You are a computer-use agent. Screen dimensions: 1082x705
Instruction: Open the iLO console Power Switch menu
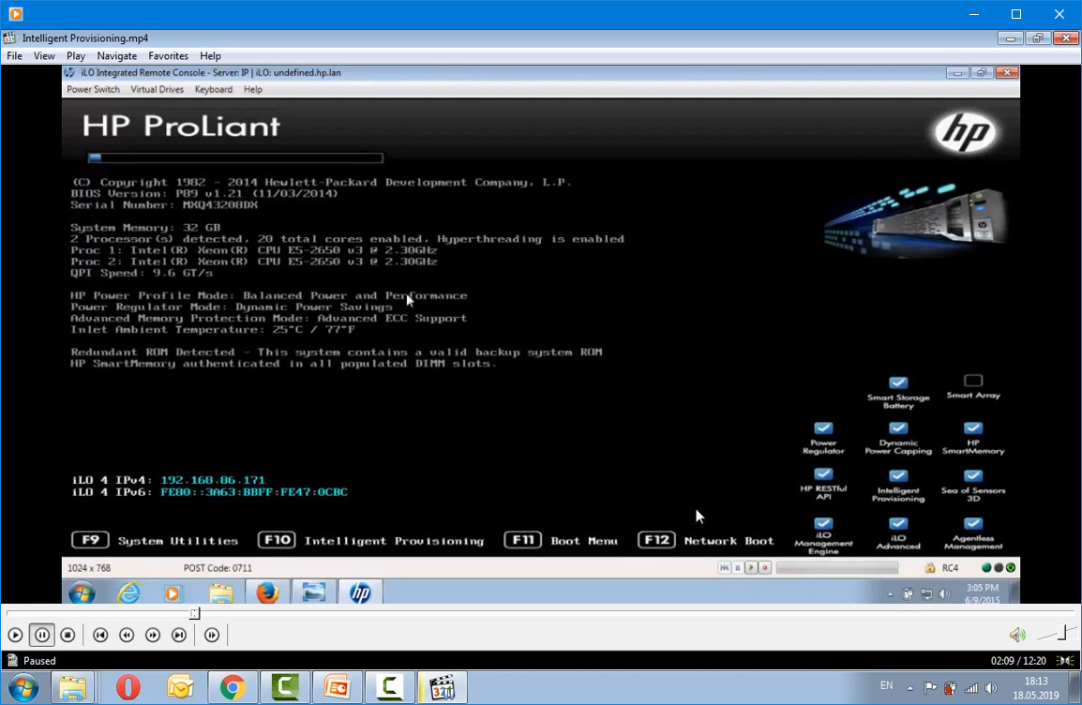coord(93,90)
